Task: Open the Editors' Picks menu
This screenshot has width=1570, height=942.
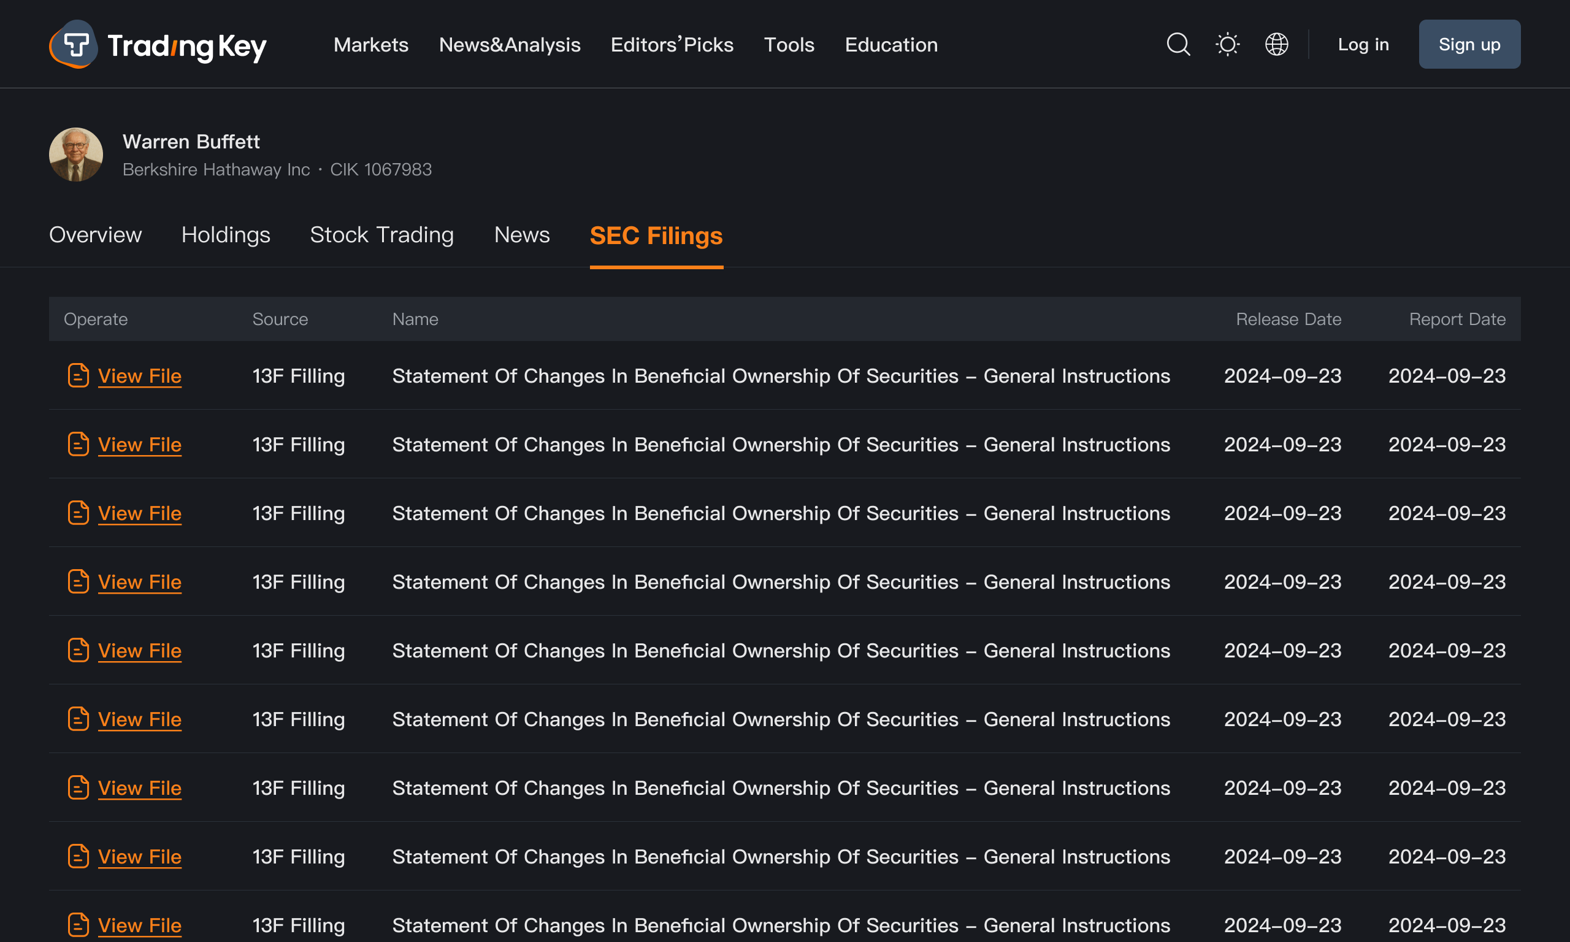Action: click(672, 44)
